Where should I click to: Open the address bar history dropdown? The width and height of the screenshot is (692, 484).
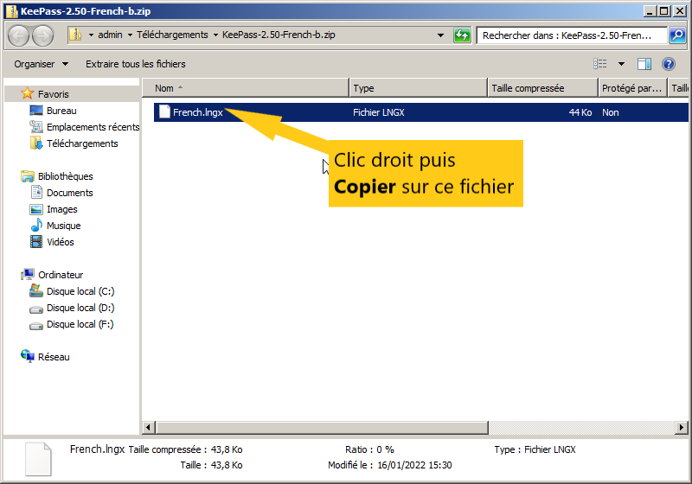[x=440, y=35]
